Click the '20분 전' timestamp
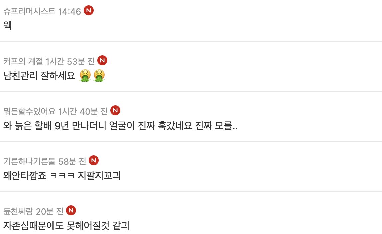Screen dimensions: 382x234 (50, 211)
